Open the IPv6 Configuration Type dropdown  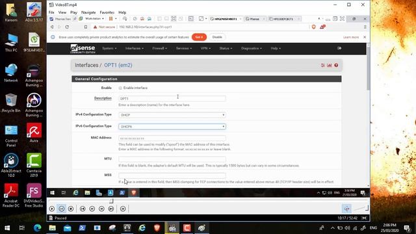point(172,127)
